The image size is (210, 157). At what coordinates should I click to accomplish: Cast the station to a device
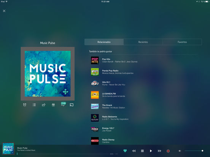72,105
